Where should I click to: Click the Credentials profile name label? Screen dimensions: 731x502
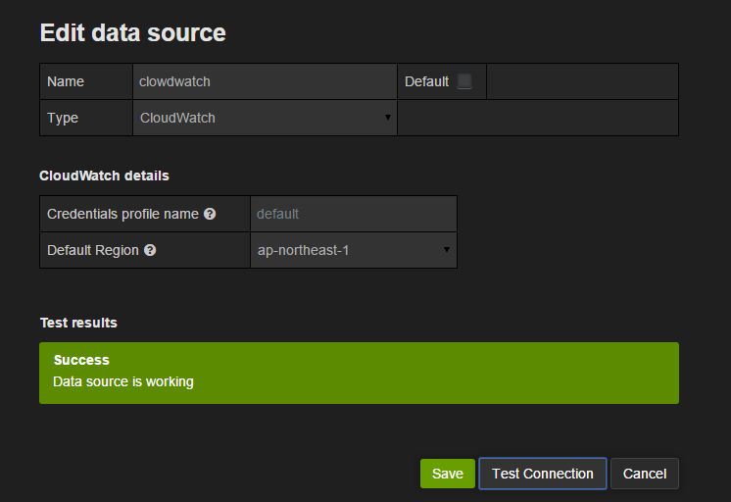click(122, 214)
